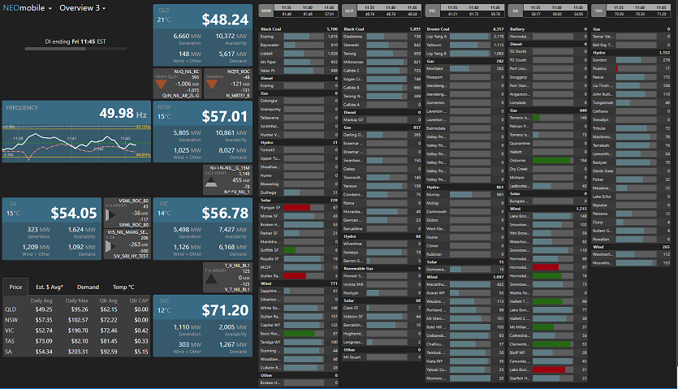Open the Temp °C tab
Image resolution: width=678 pixels, height=389 pixels.
click(x=123, y=287)
